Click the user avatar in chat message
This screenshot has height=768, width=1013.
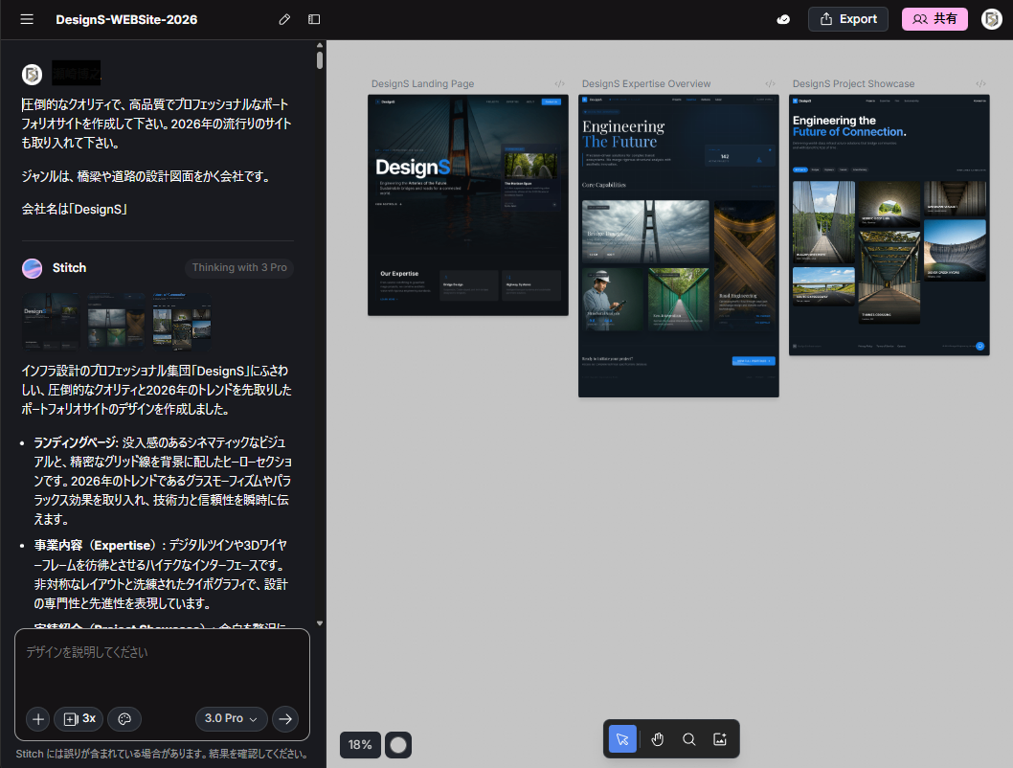point(33,75)
